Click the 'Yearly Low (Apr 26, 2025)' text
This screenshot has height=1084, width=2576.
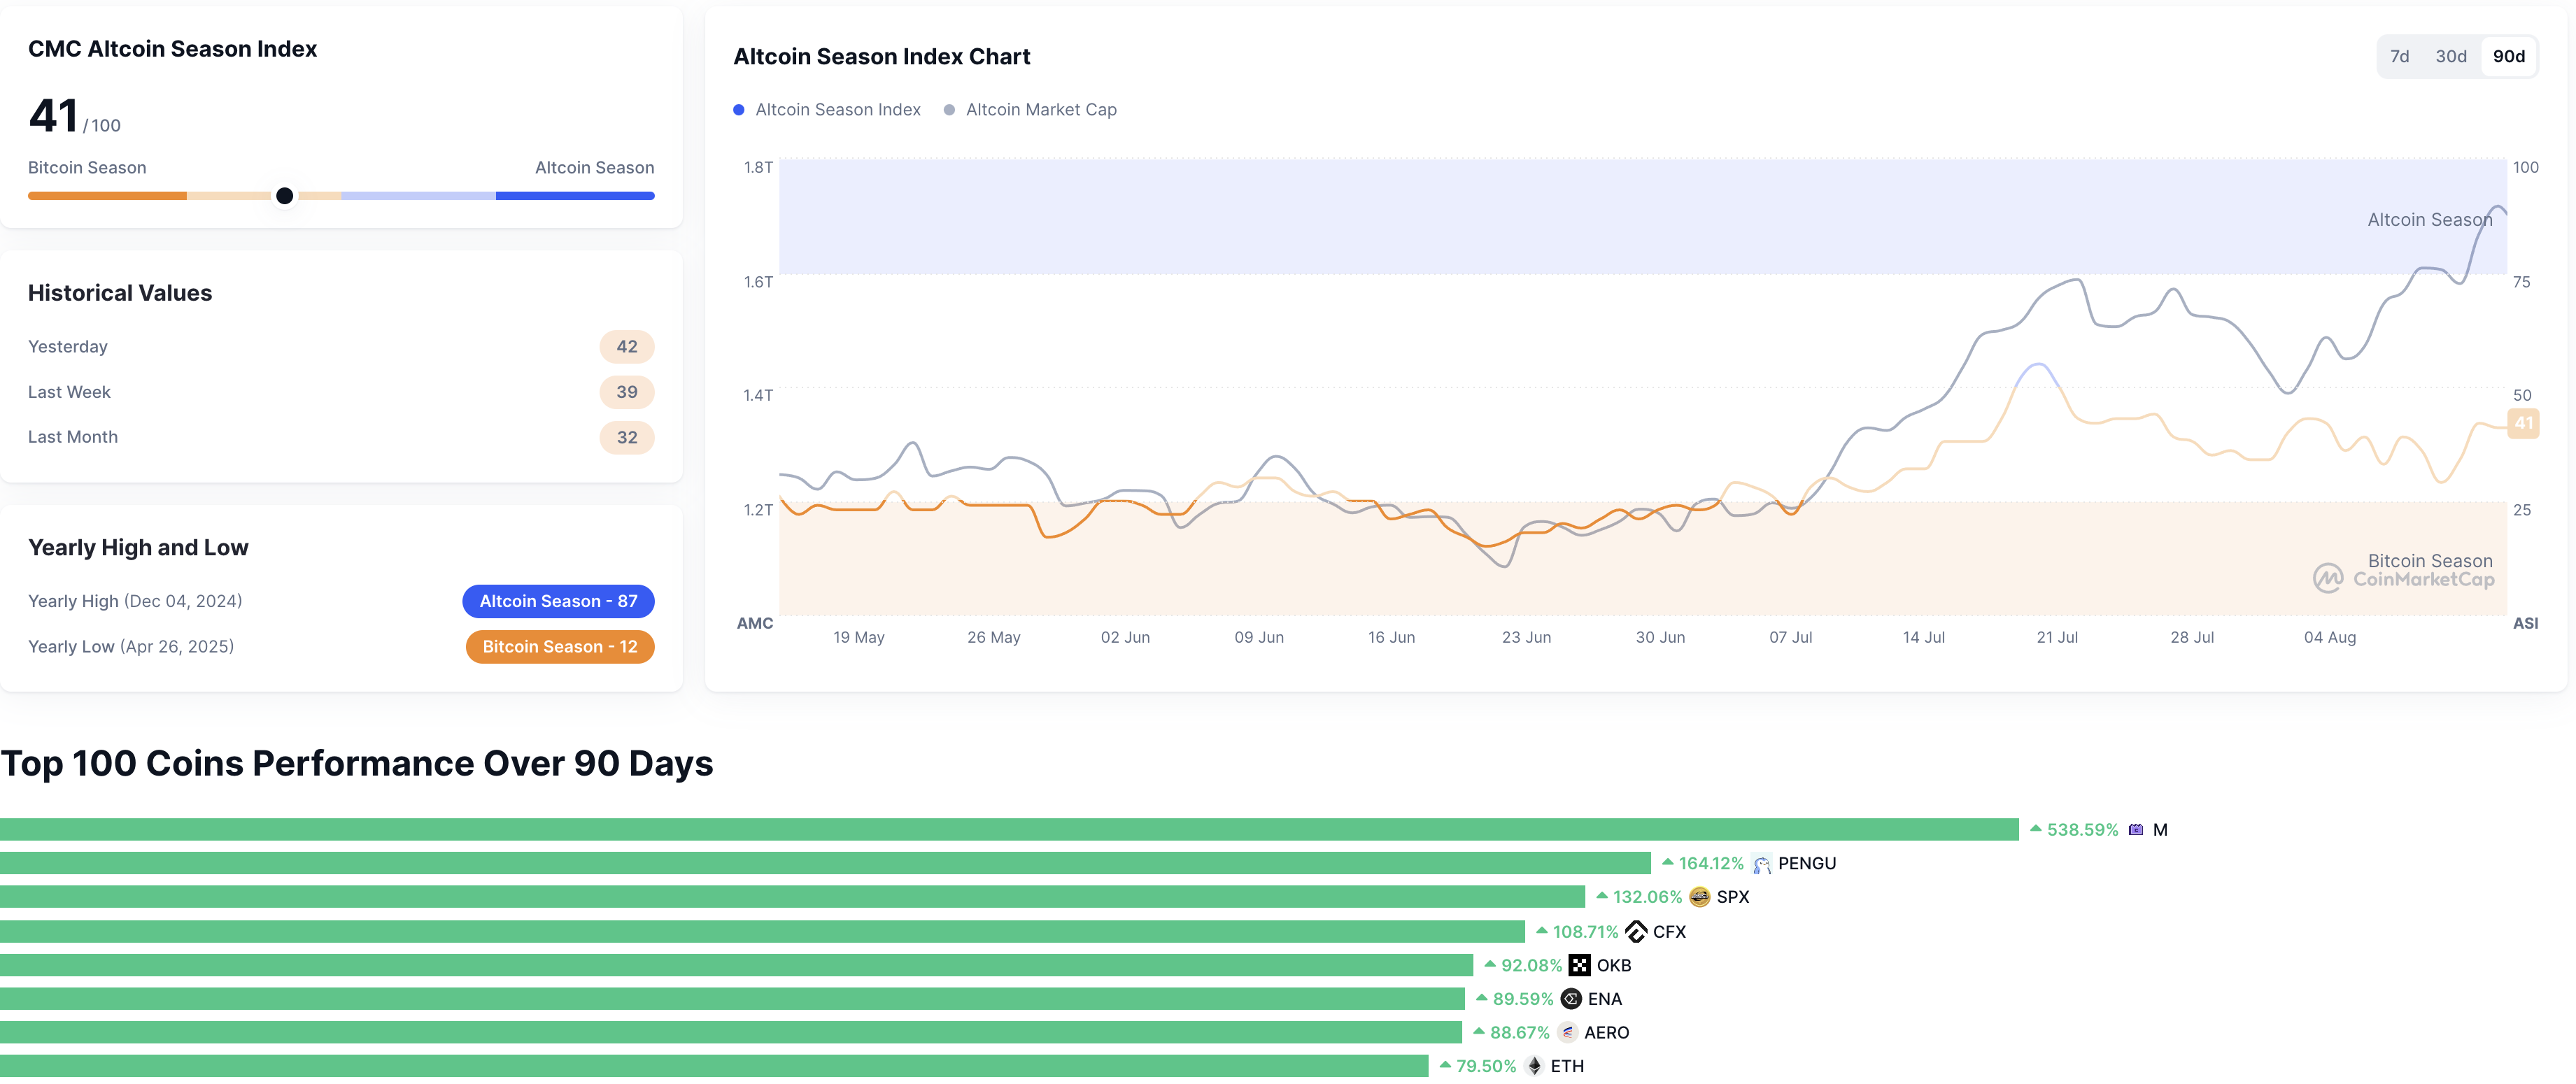tap(131, 647)
